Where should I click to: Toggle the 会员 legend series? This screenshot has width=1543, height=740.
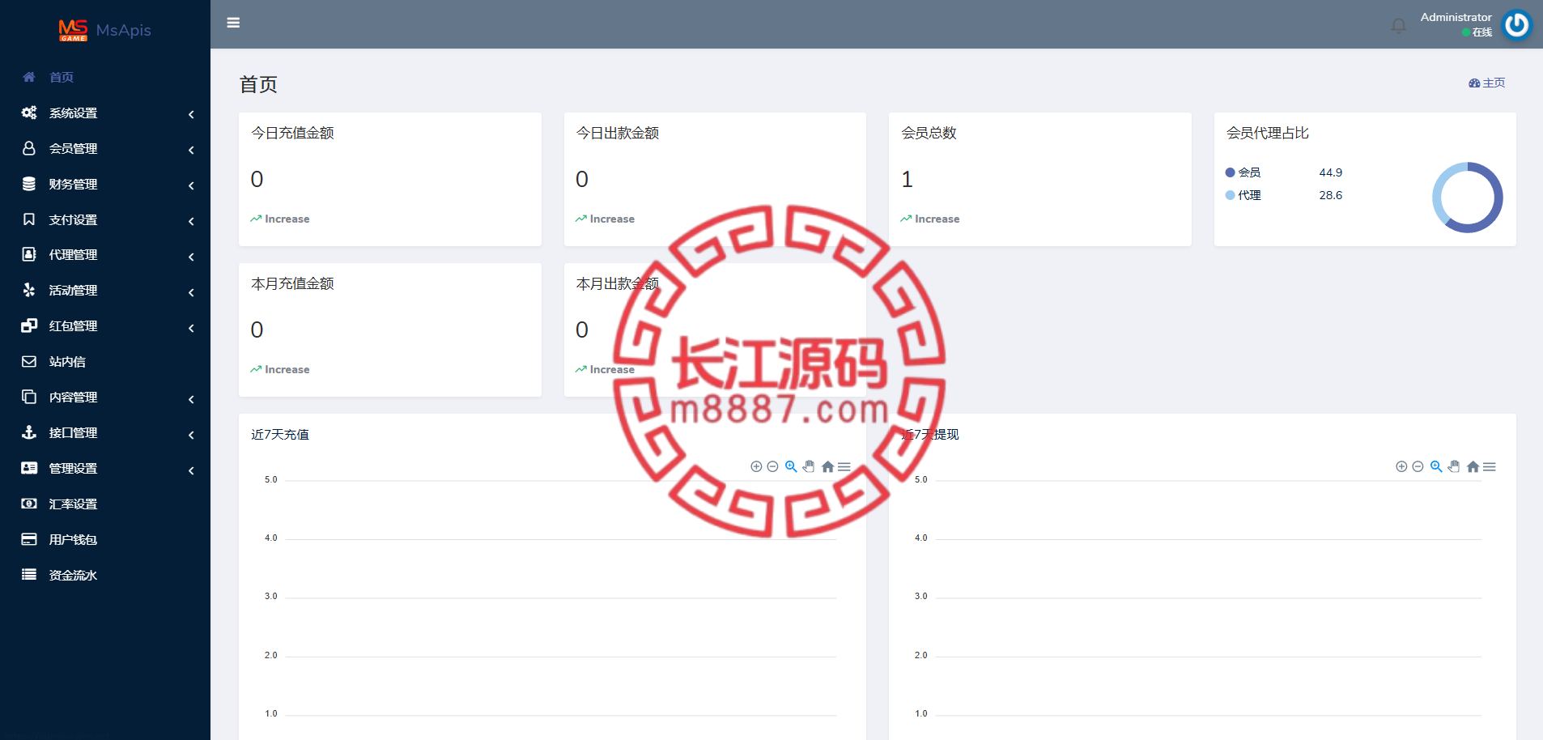tap(1243, 172)
